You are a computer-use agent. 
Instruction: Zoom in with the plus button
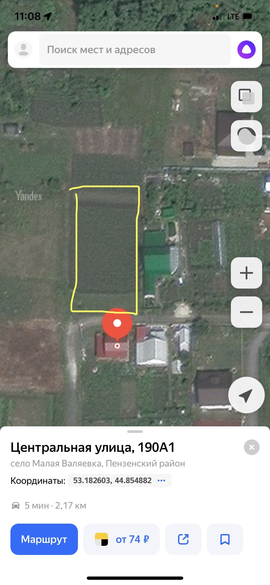247,273
